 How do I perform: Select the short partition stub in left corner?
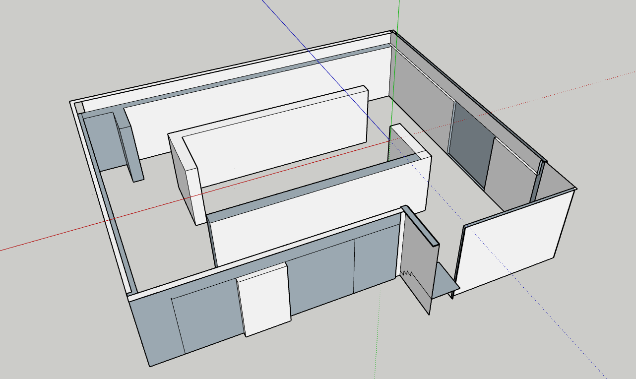coord(130,146)
